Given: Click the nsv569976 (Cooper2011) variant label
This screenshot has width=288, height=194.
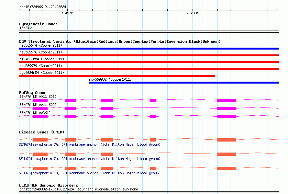Looking at the screenshot, I should pos(41,52).
